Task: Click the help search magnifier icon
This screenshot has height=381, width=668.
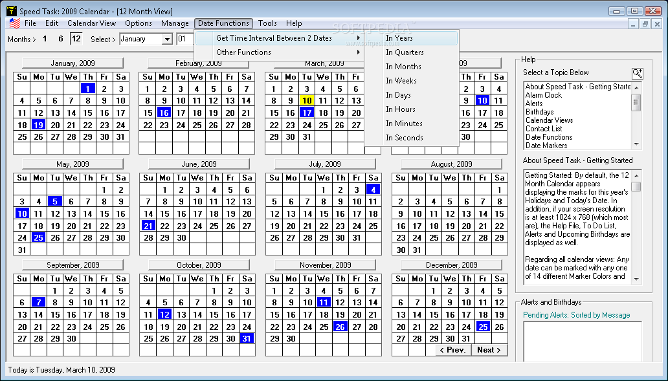Action: pyautogui.click(x=638, y=73)
